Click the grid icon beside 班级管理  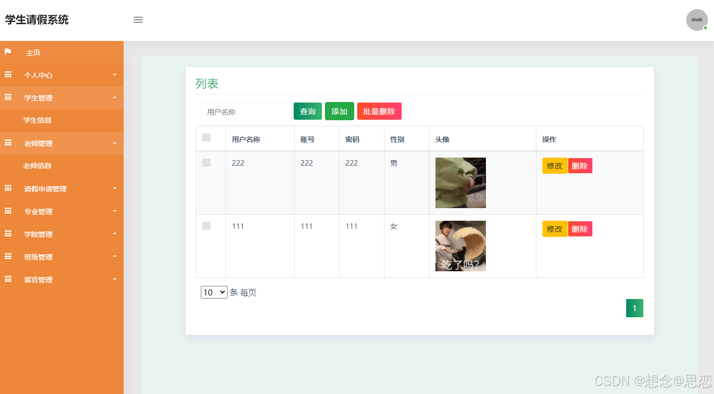(8, 257)
